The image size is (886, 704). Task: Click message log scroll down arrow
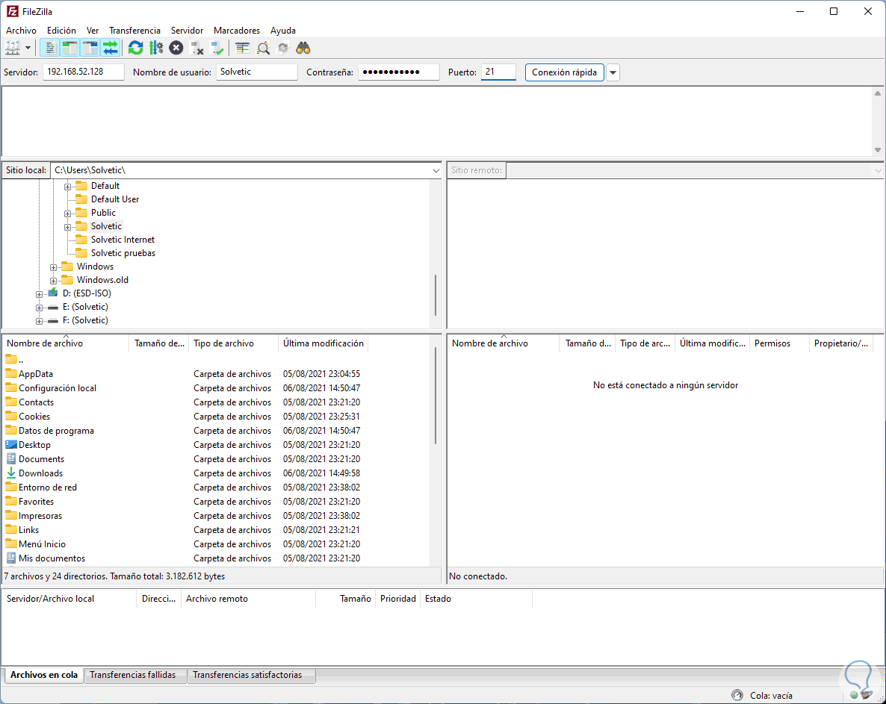click(878, 150)
